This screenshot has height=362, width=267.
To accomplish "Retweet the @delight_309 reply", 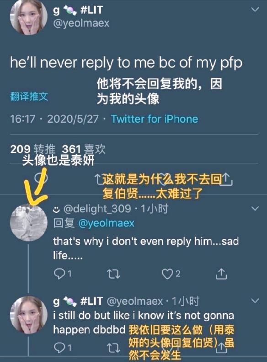I will pyautogui.click(x=113, y=274).
